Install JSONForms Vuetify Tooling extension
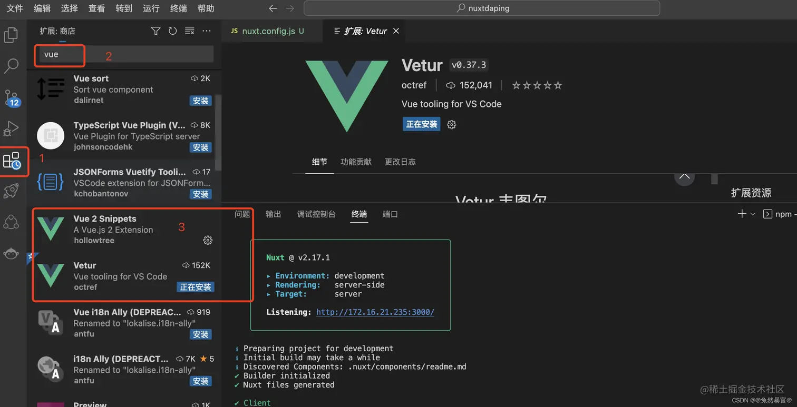The image size is (797, 407). 200,194
